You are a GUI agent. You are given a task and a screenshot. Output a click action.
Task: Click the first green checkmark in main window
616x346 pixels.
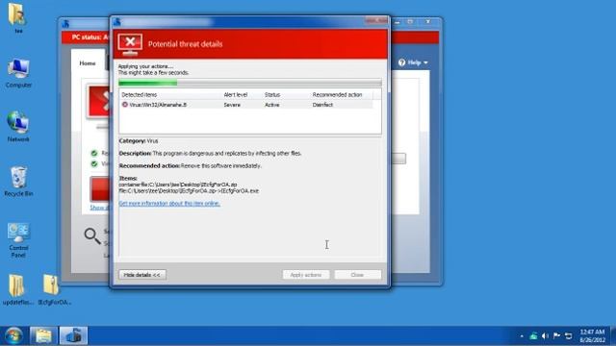pos(94,153)
